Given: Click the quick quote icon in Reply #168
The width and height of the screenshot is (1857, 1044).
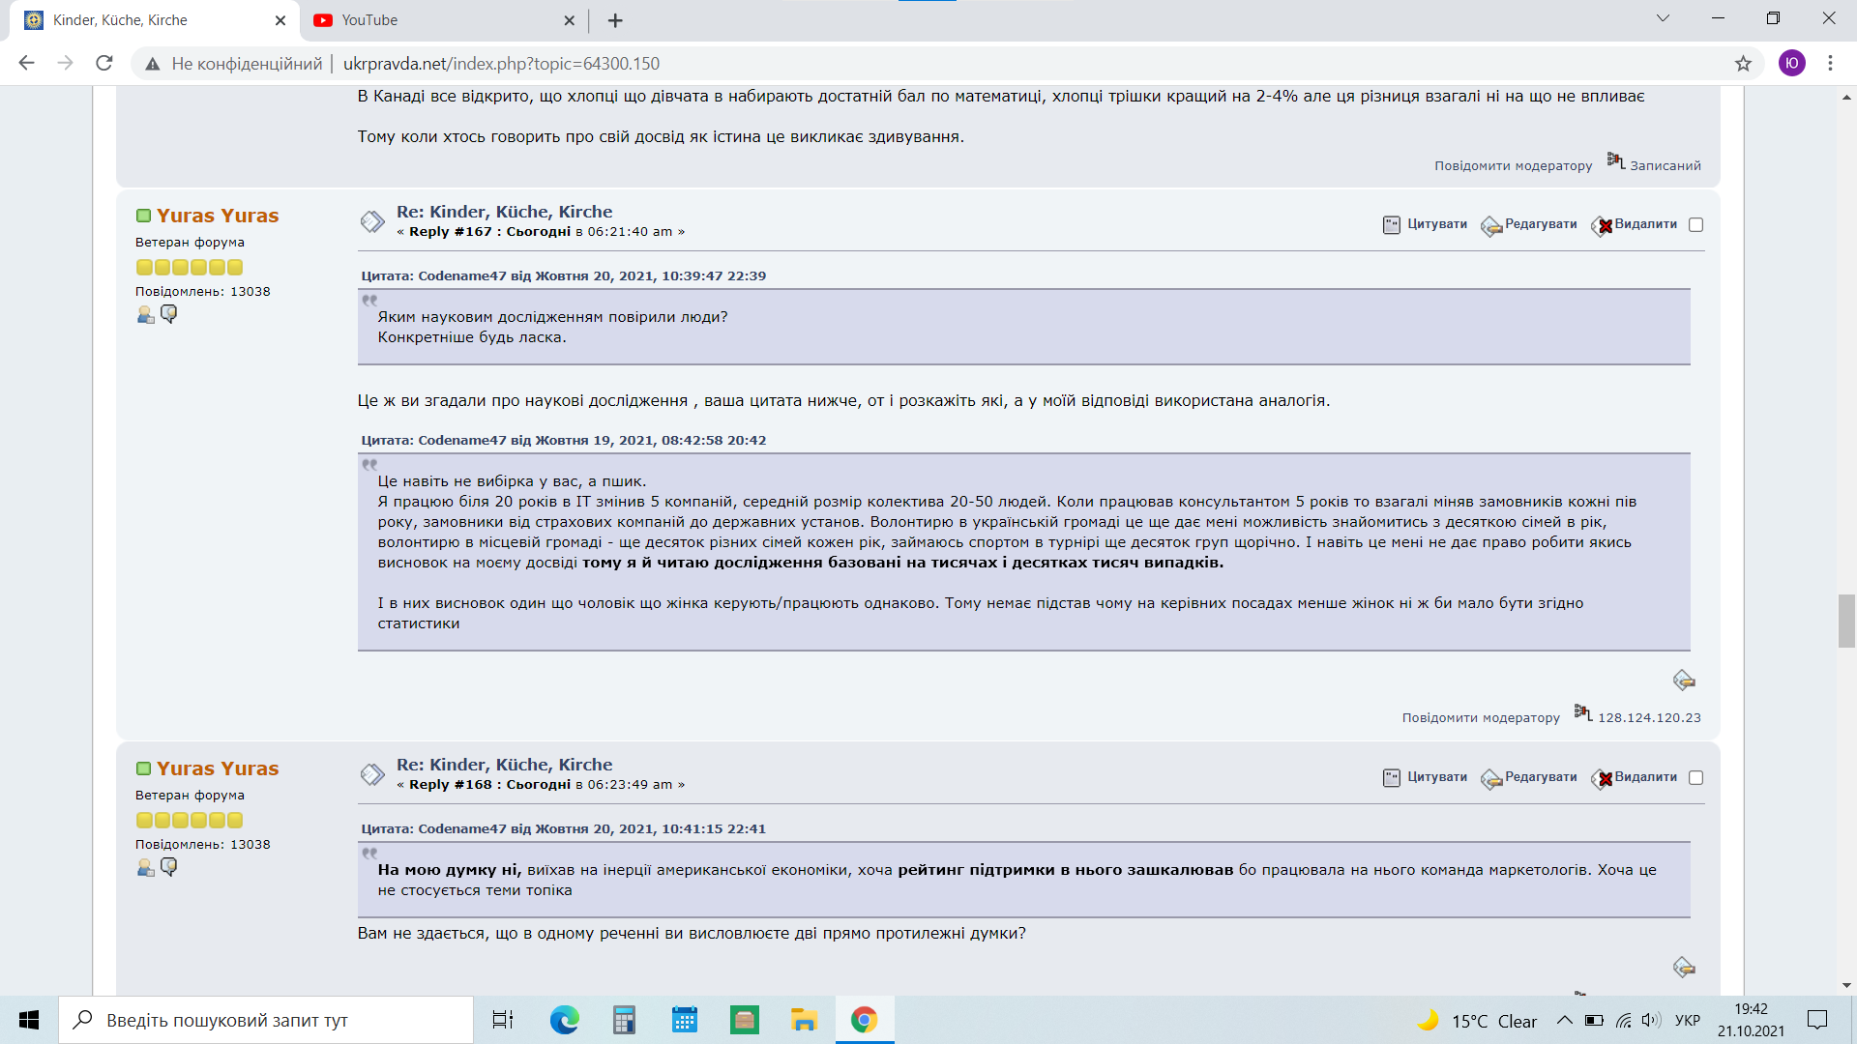Looking at the screenshot, I should (1684, 968).
